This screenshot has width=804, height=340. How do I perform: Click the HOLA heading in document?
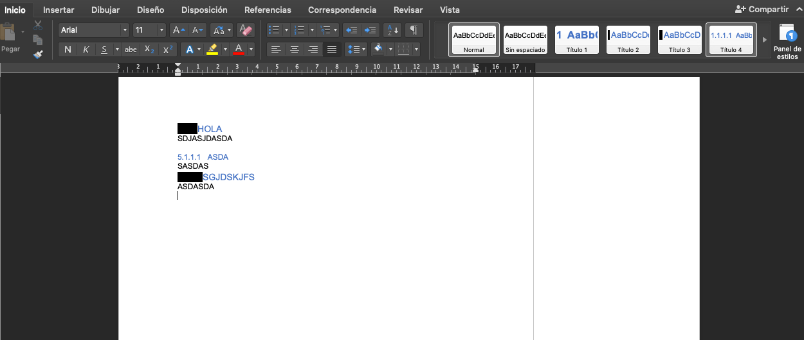coord(210,129)
